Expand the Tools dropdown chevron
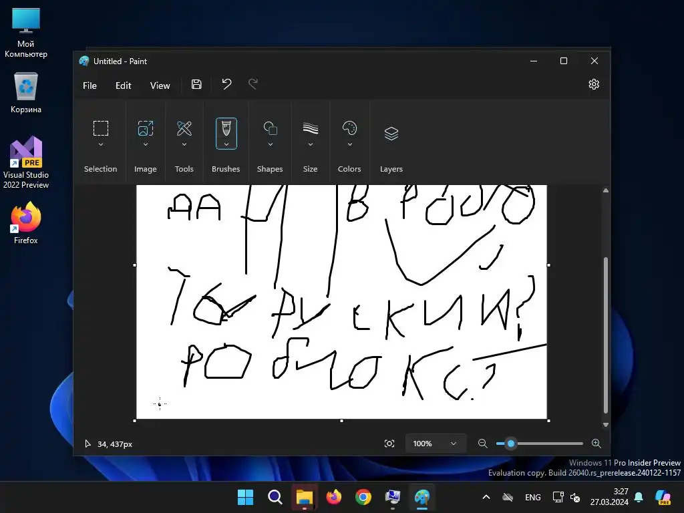This screenshot has width=684, height=513. point(184,144)
